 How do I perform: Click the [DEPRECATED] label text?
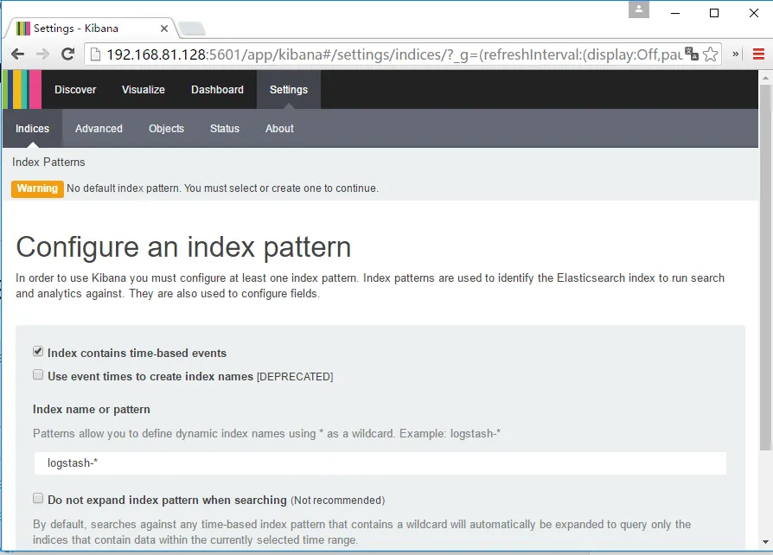(295, 377)
